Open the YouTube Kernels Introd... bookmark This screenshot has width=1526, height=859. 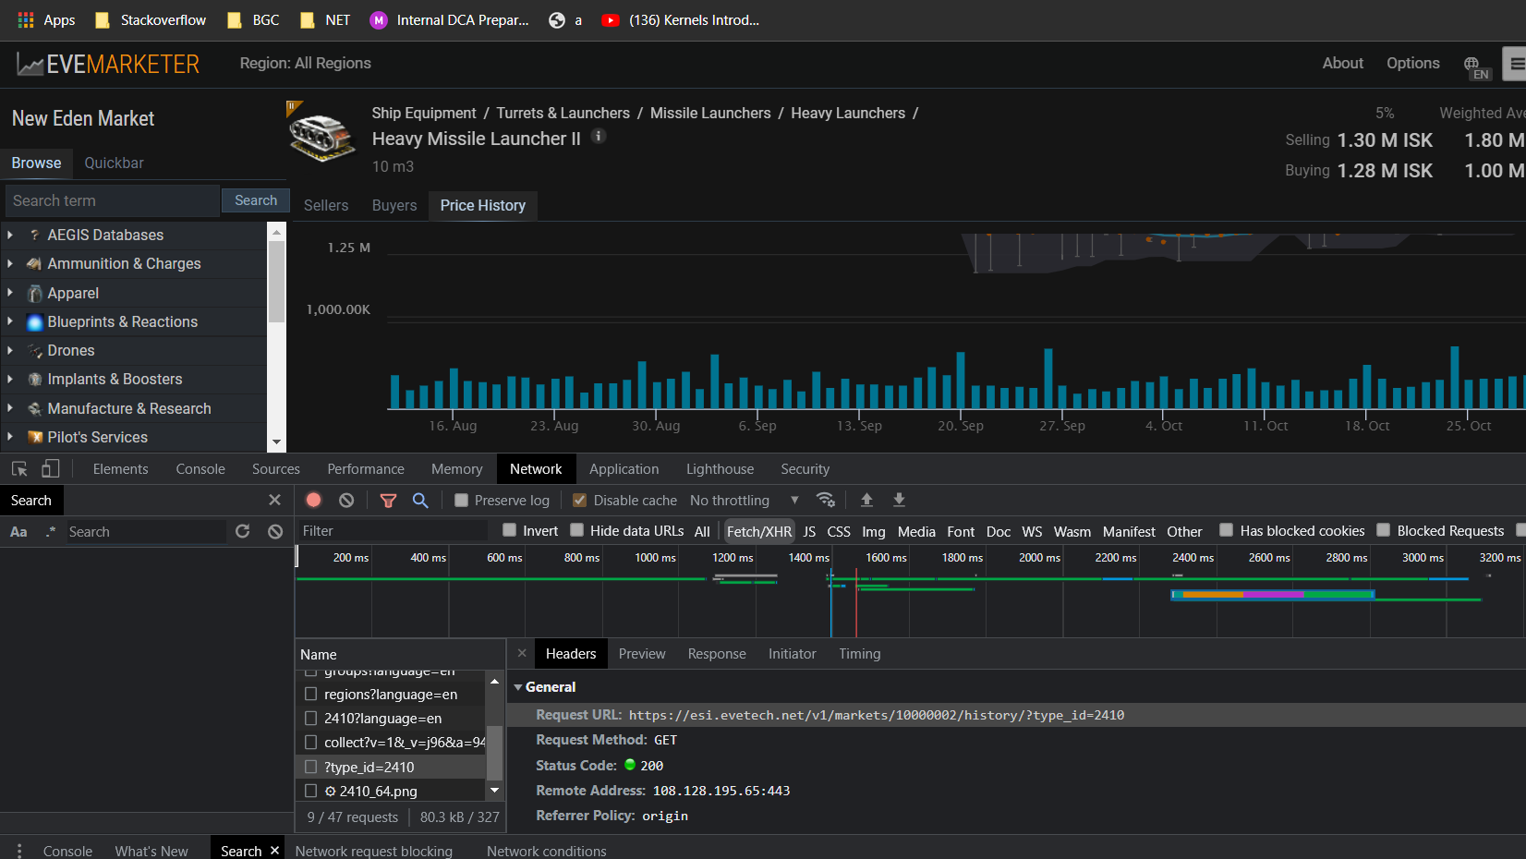point(680,19)
